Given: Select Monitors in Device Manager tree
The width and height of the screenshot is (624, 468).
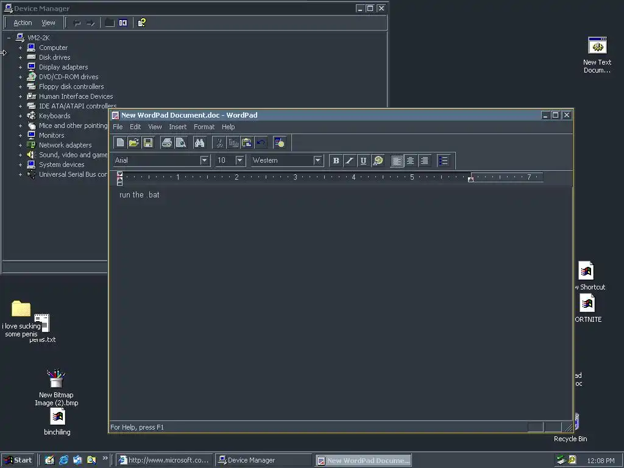Looking at the screenshot, I should pos(51,135).
